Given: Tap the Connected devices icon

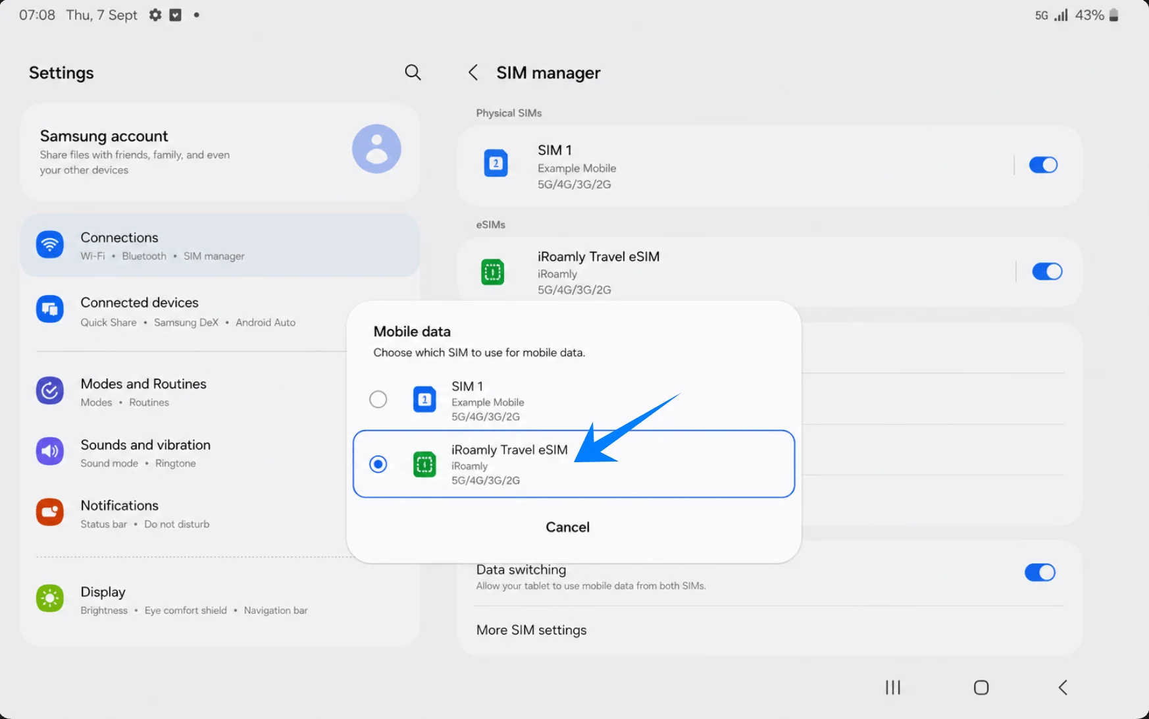Looking at the screenshot, I should click(x=50, y=309).
